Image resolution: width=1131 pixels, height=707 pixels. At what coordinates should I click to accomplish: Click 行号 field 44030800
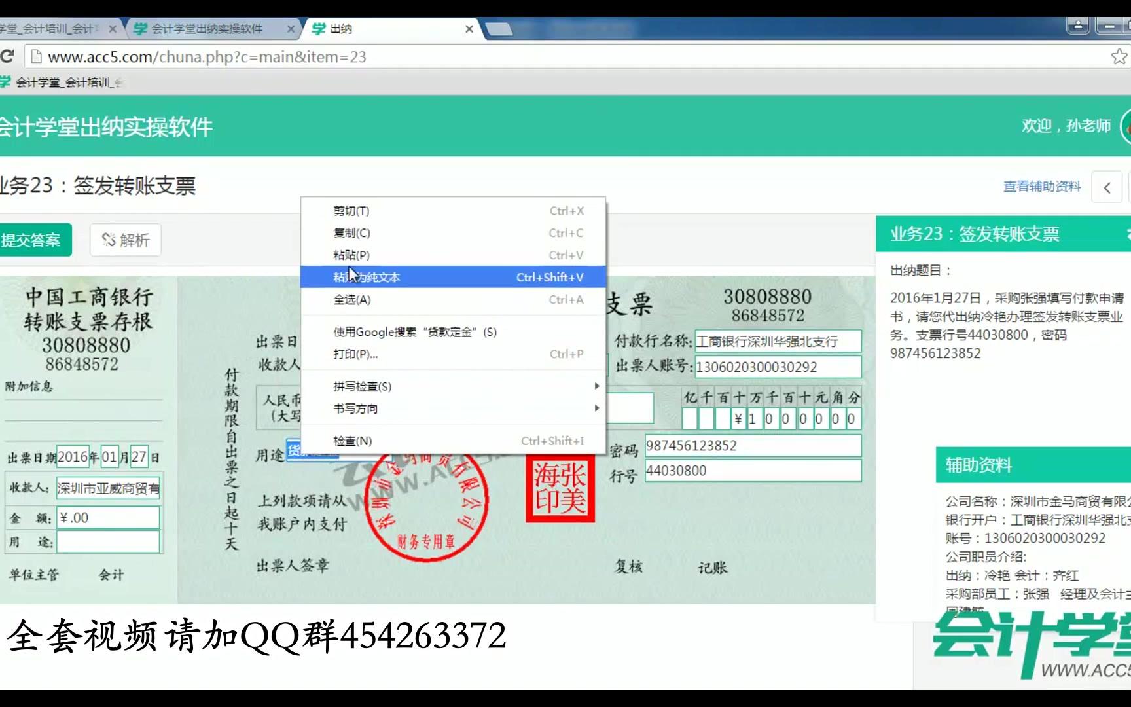[753, 471]
